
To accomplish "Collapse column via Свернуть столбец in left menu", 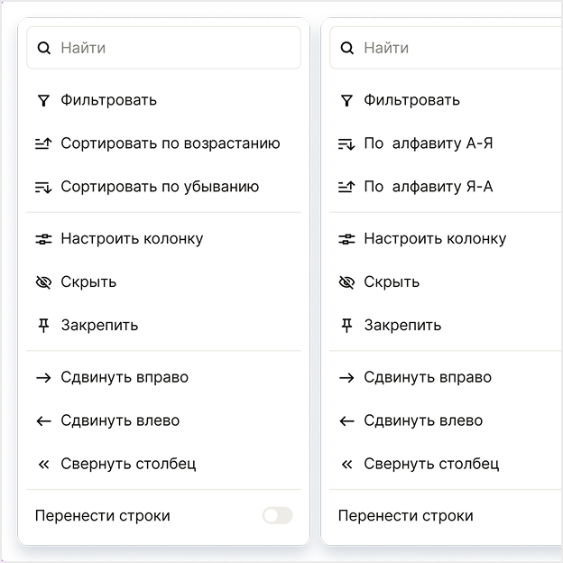I will tap(127, 464).
